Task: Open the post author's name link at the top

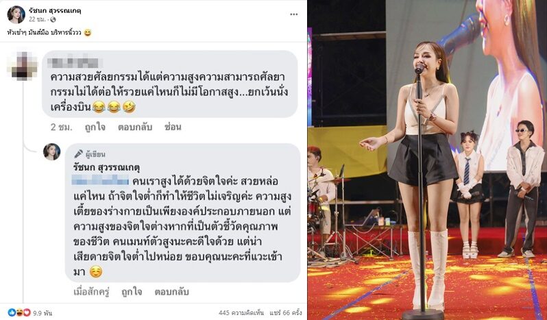Action: (55, 10)
